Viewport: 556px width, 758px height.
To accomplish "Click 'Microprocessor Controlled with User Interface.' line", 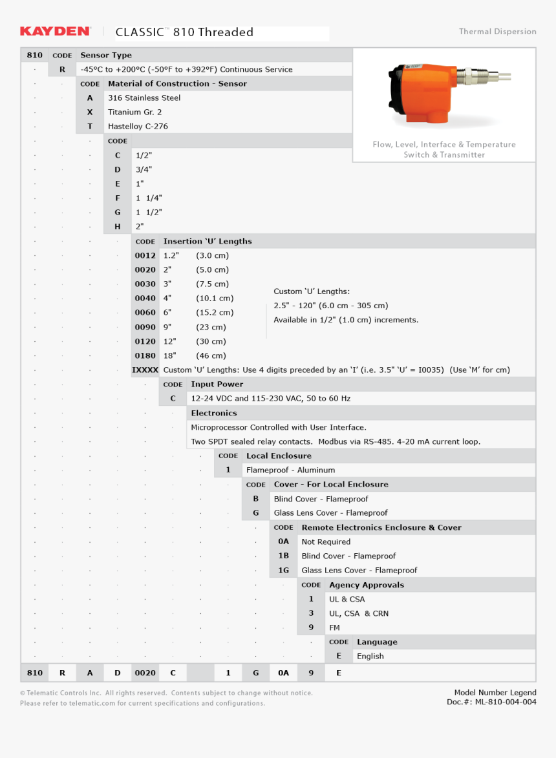I will point(279,427).
